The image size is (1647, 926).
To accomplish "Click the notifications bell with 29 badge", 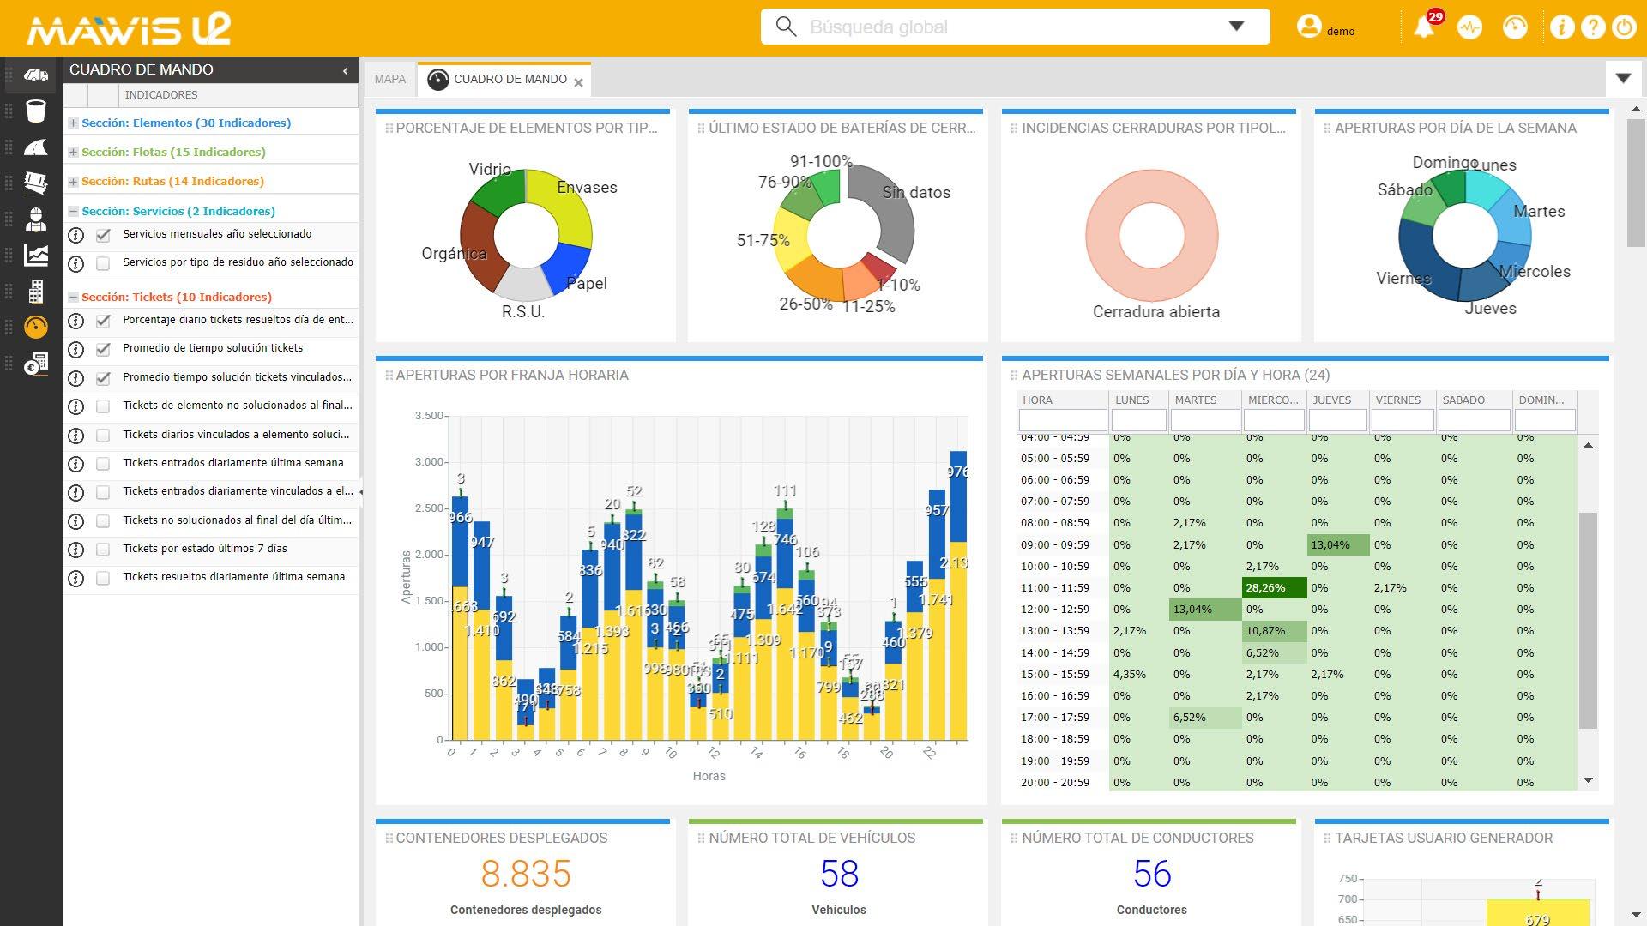I will (1424, 27).
